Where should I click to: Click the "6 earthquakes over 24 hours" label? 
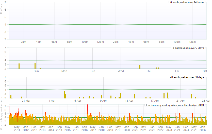(x=187, y=2)
